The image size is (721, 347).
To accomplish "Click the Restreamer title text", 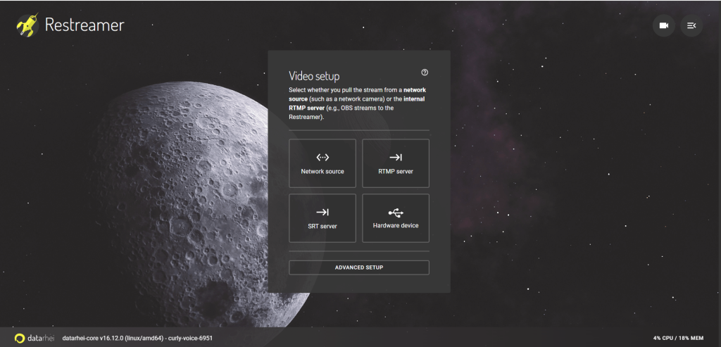I will tap(84, 25).
